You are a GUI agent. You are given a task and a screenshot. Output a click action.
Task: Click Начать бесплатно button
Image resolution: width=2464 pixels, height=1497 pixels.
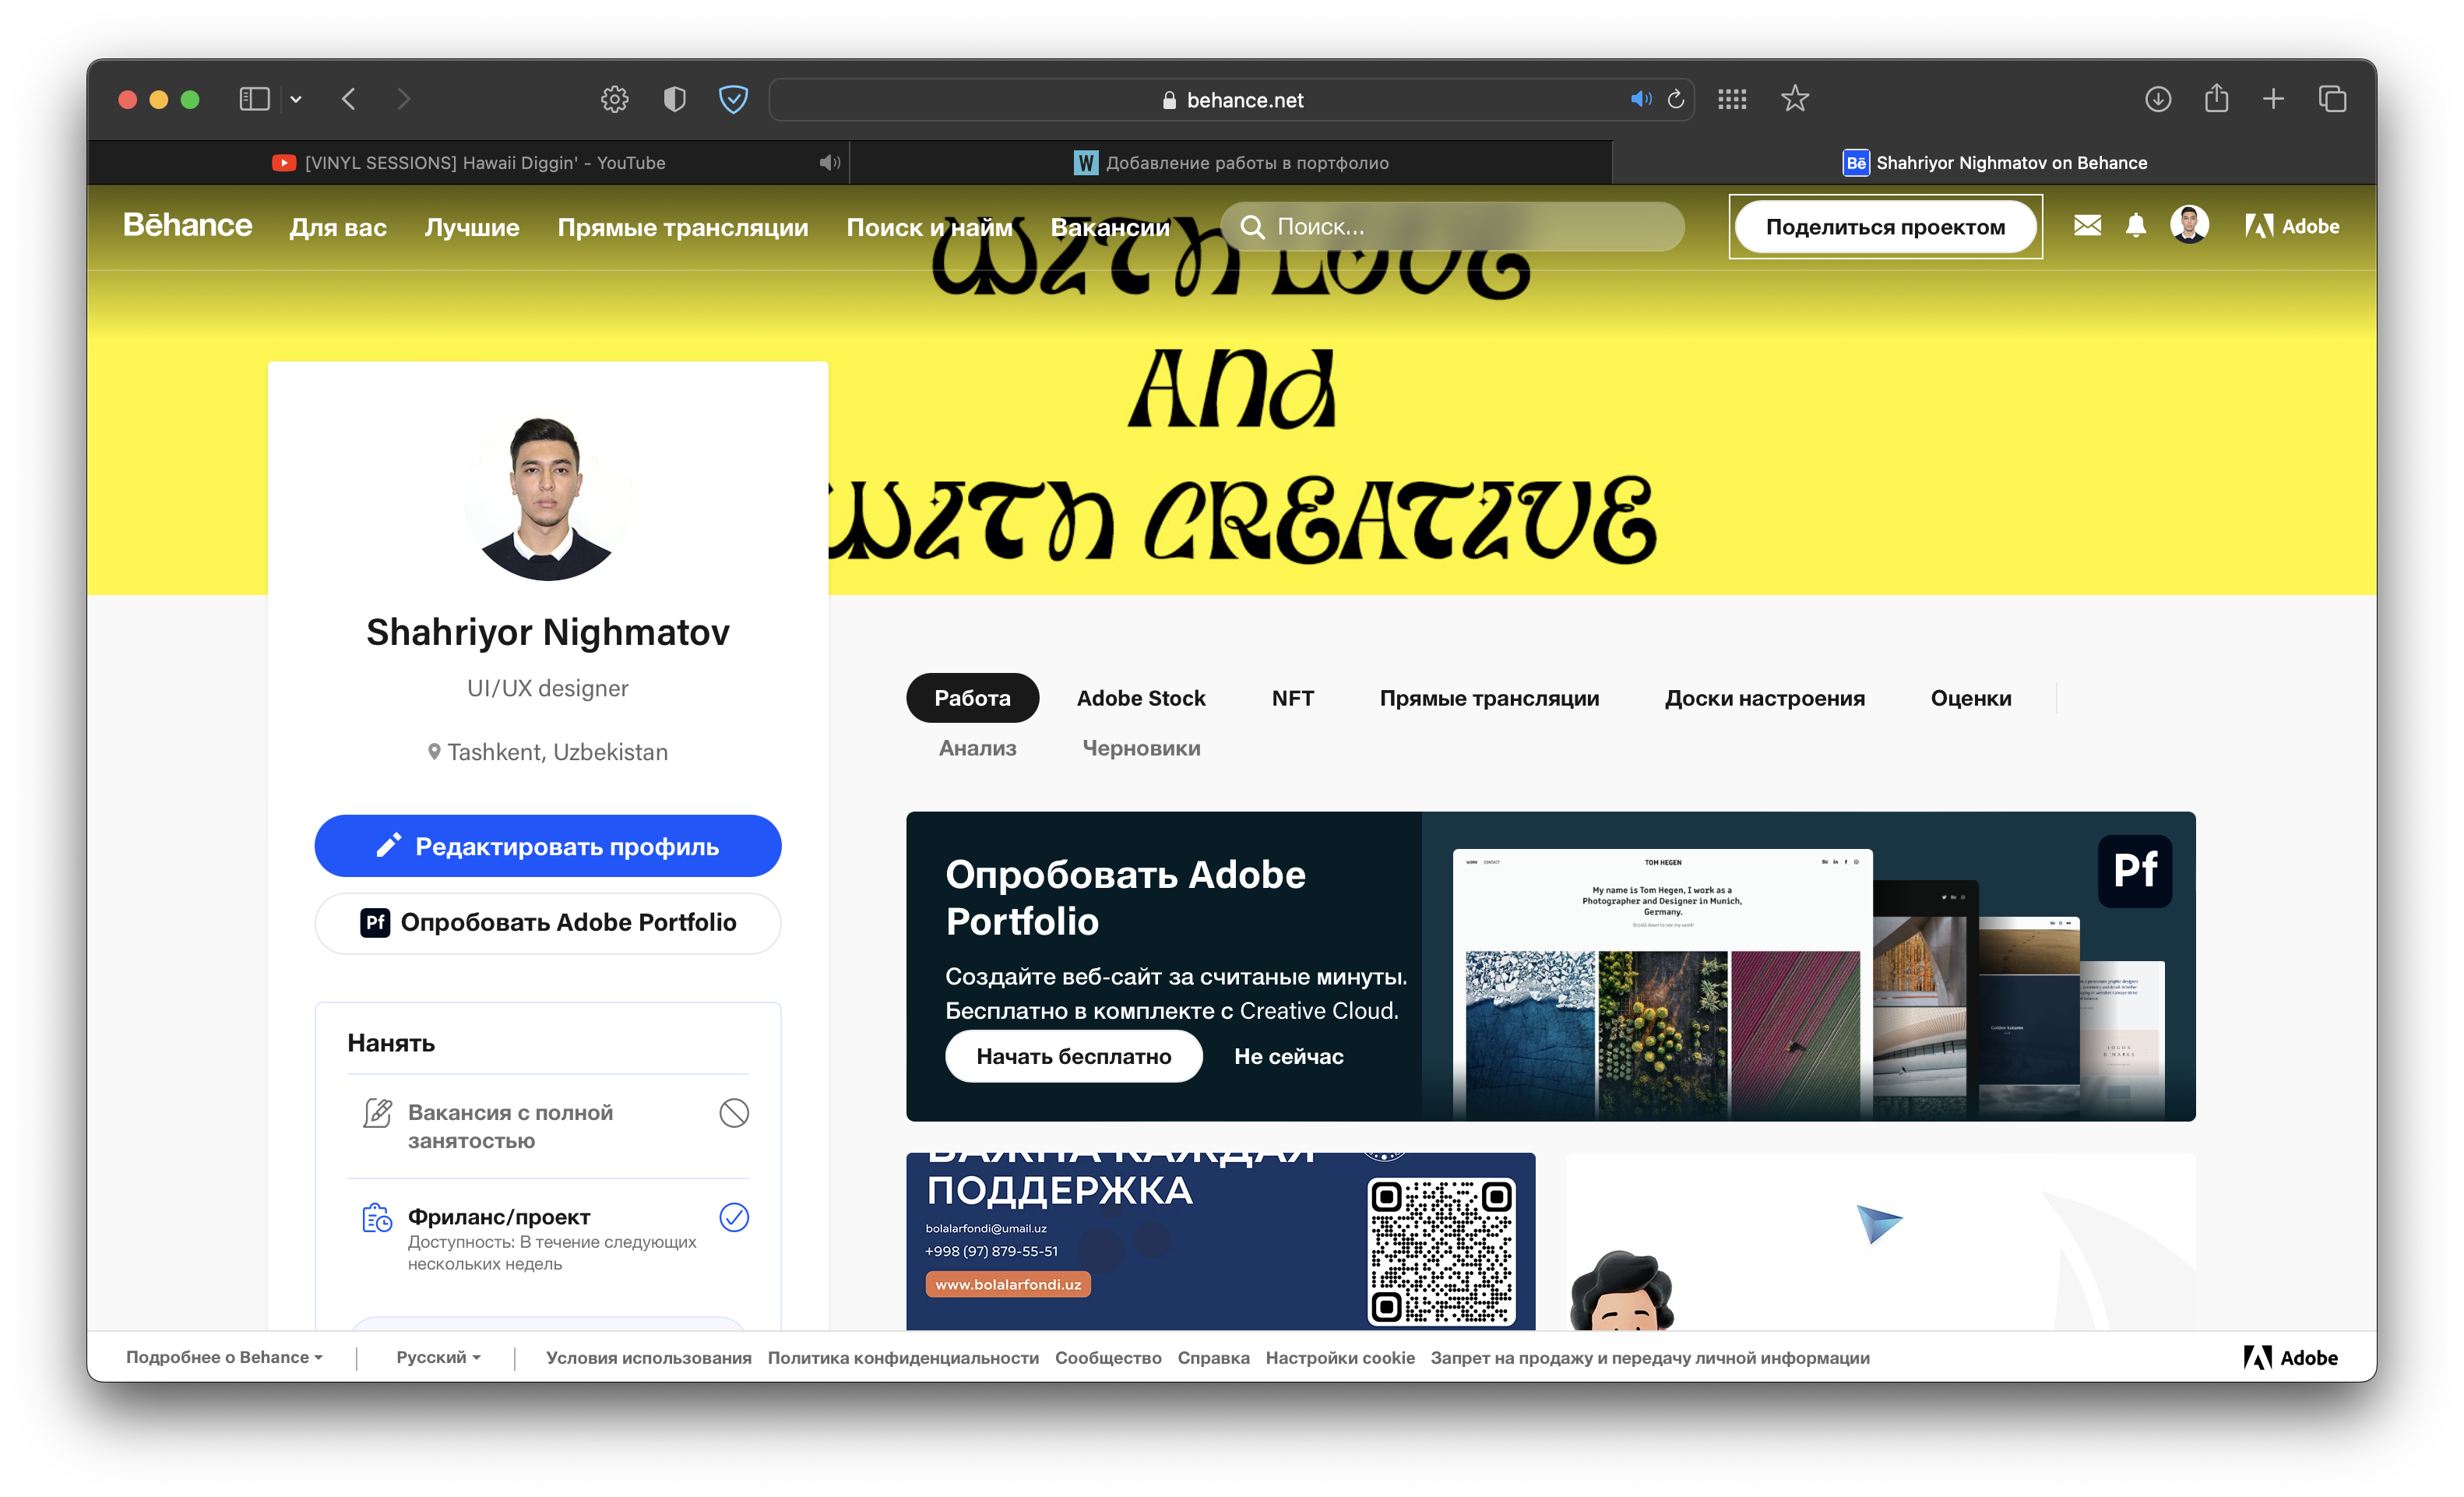coord(1073,1056)
